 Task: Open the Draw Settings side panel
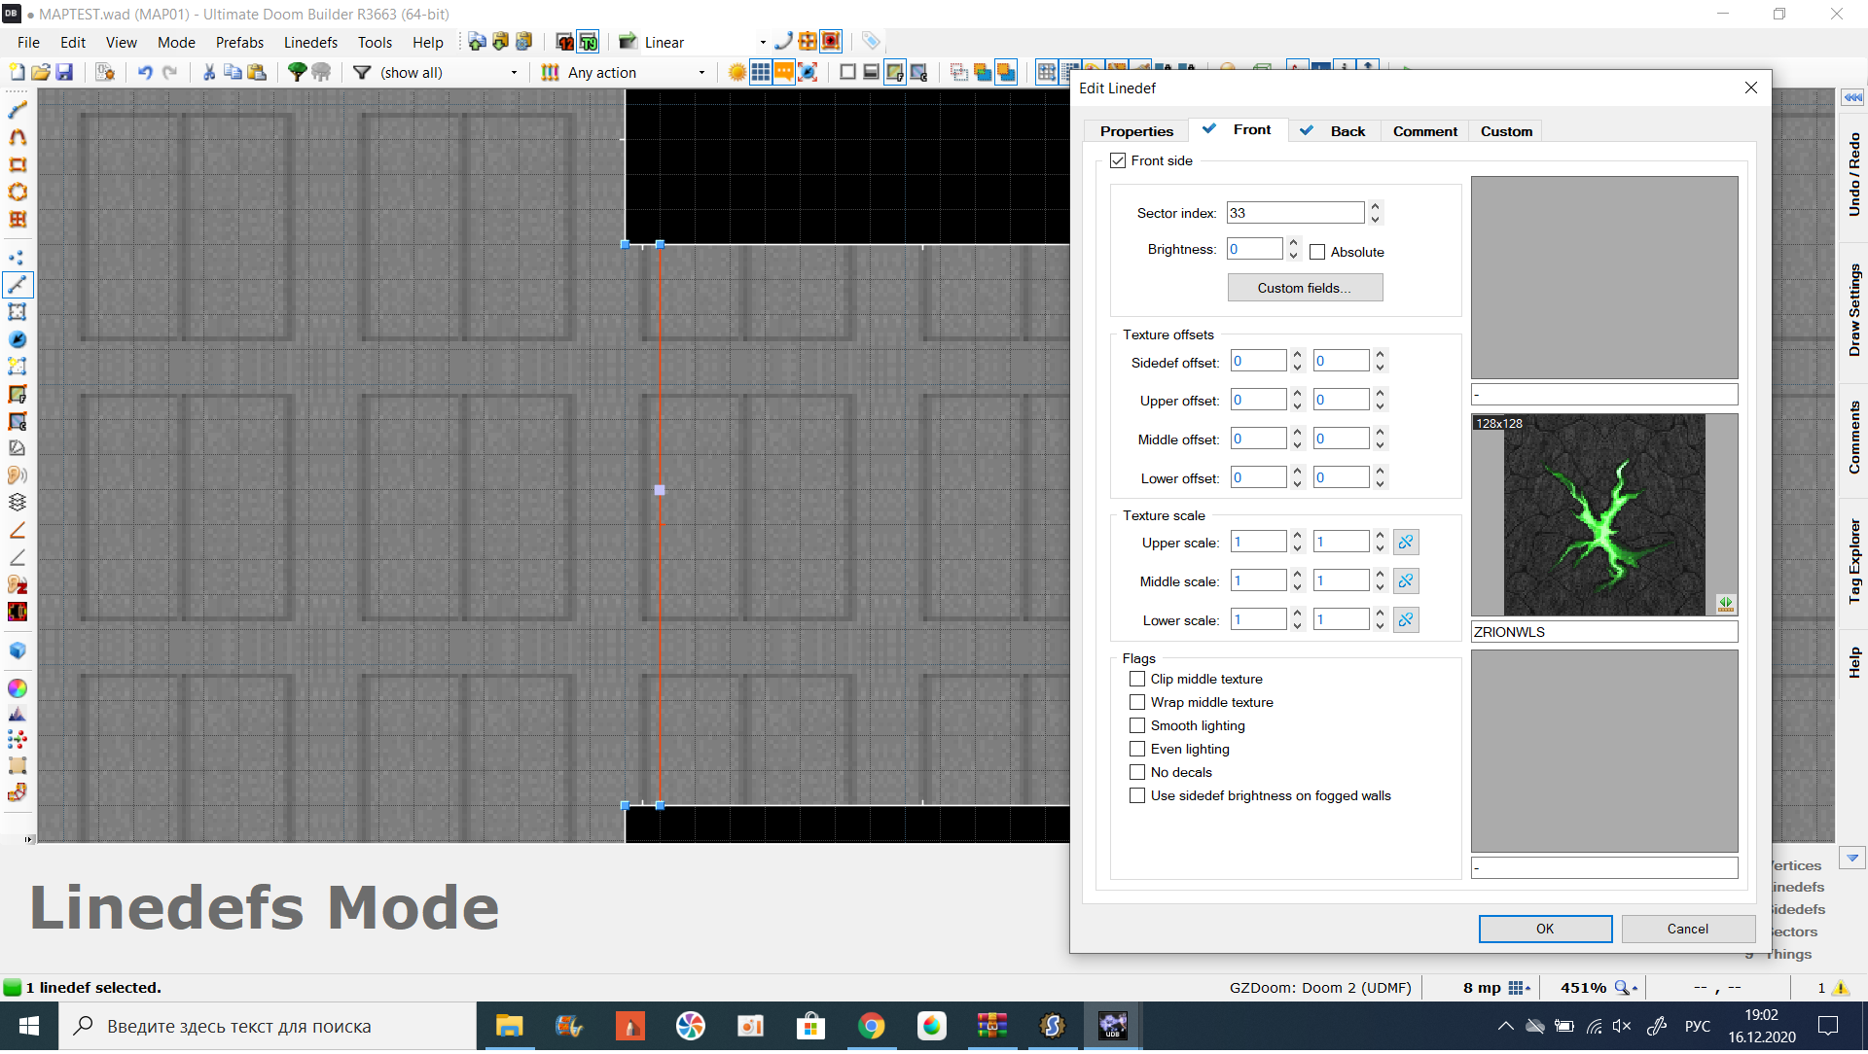[x=1853, y=311]
